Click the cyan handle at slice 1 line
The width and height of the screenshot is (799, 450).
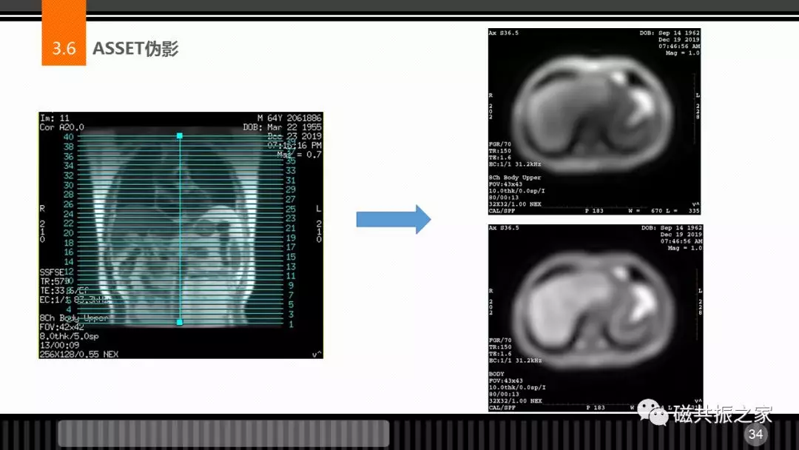[x=179, y=322]
